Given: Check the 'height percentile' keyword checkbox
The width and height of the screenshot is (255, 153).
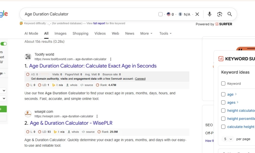Looking at the screenshot, I should 223,119.
